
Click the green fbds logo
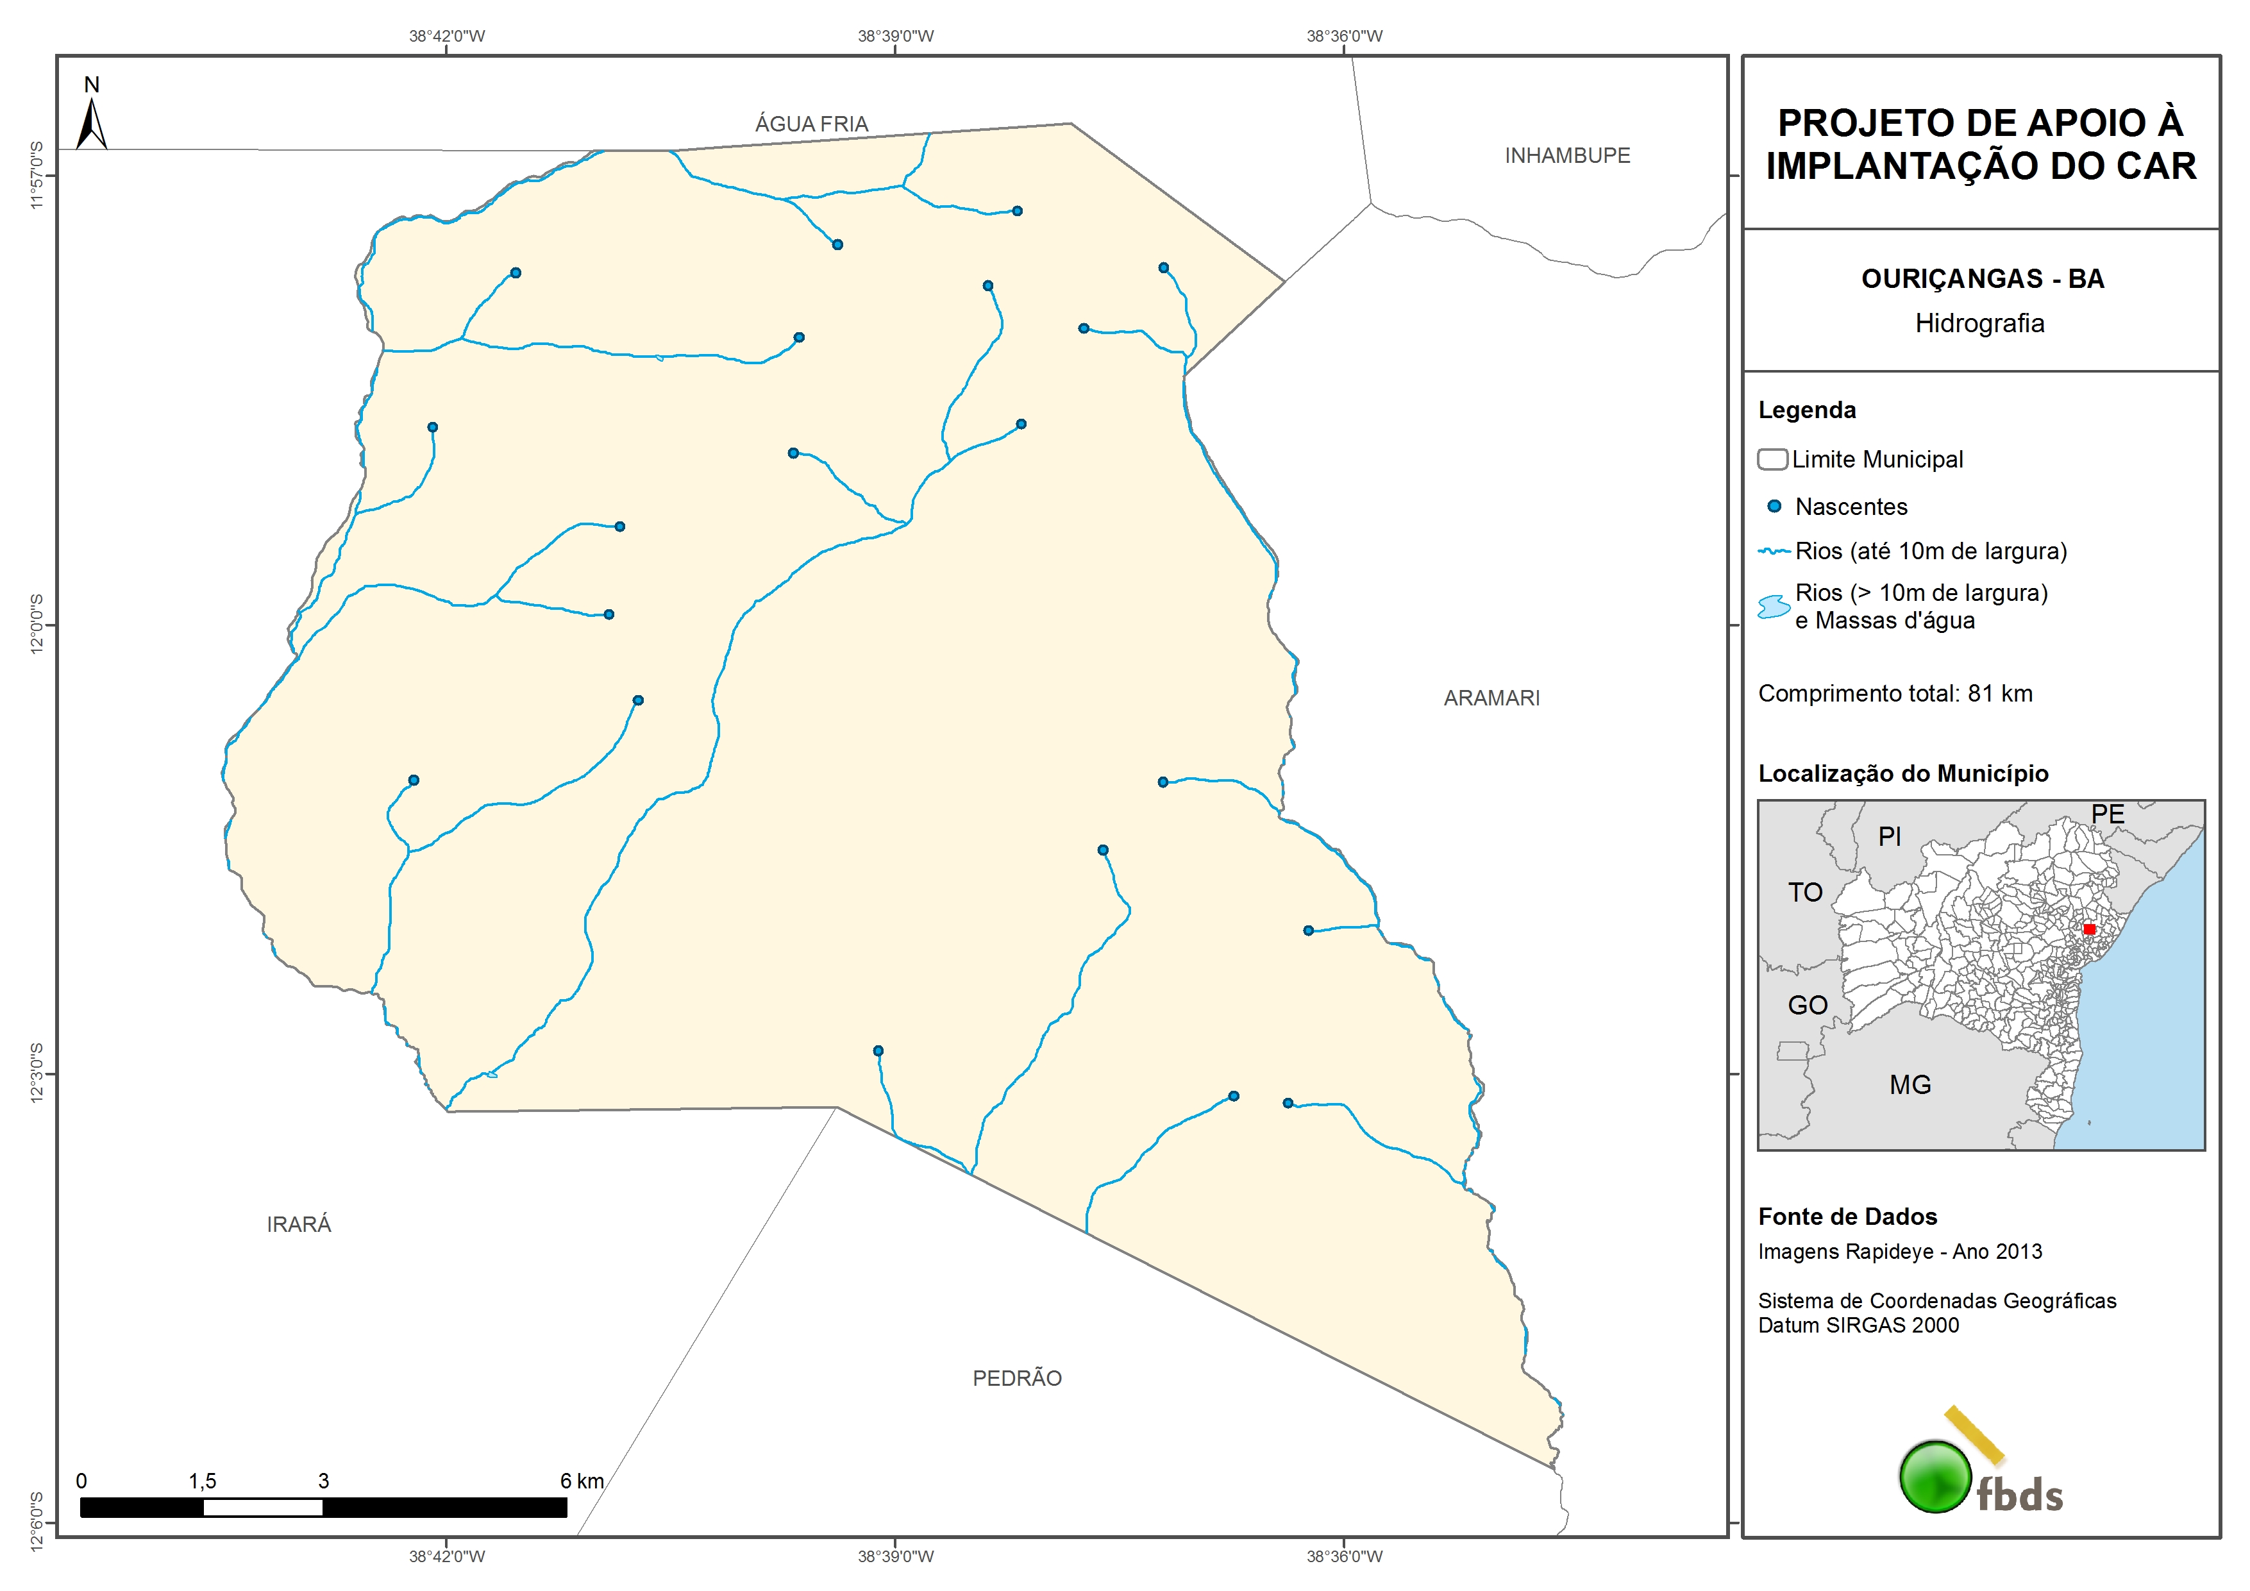tap(1935, 1476)
